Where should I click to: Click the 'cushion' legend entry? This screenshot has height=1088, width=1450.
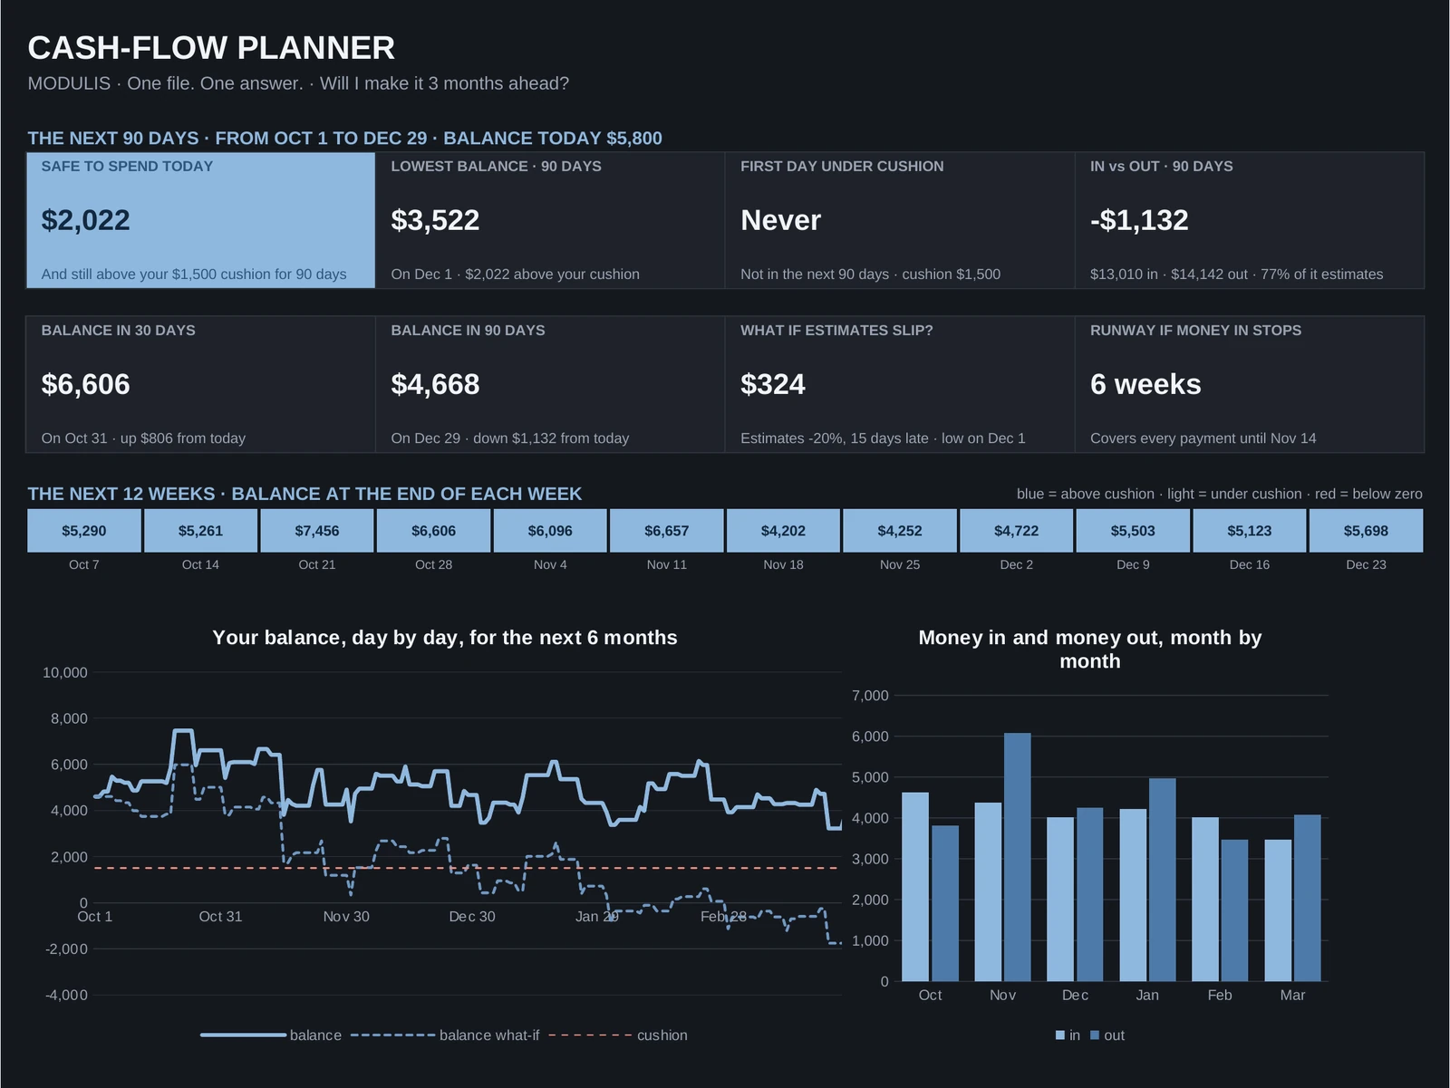coord(619,1035)
